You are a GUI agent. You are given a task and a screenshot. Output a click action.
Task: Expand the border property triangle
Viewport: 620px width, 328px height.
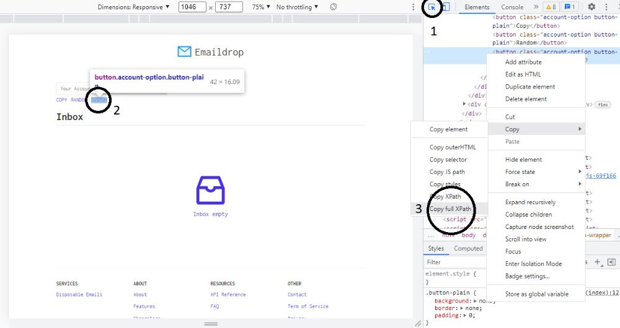(462, 308)
